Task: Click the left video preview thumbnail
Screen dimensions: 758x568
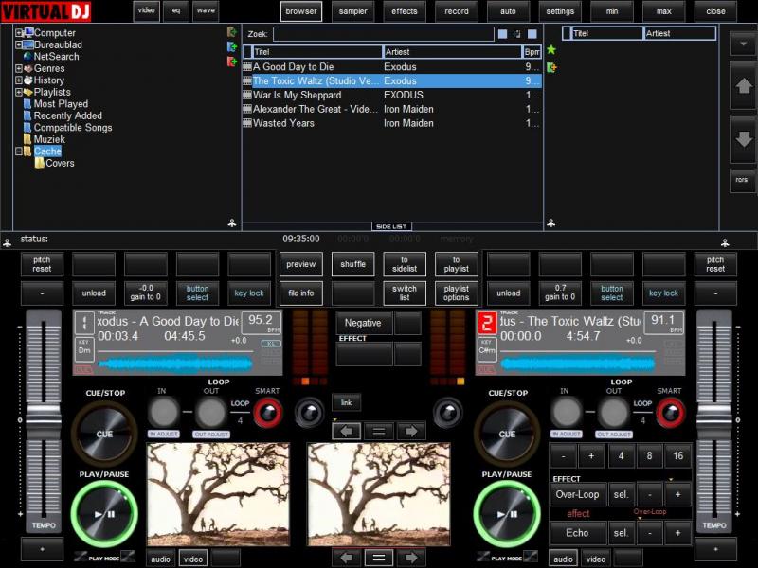Action: coord(218,494)
